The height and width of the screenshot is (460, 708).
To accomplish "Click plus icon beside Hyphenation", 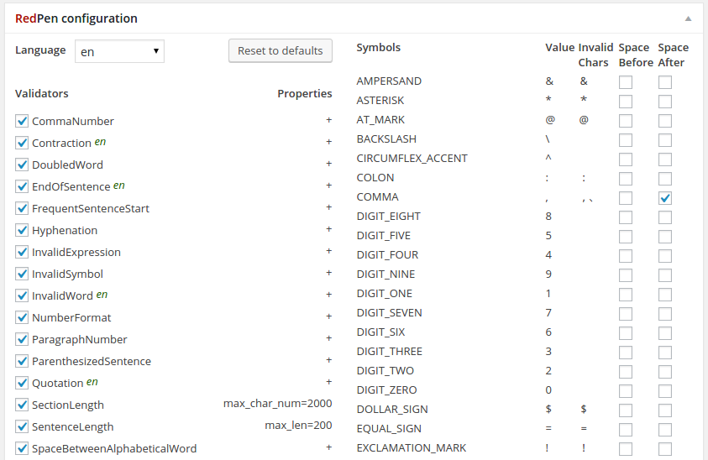I will [x=328, y=229].
